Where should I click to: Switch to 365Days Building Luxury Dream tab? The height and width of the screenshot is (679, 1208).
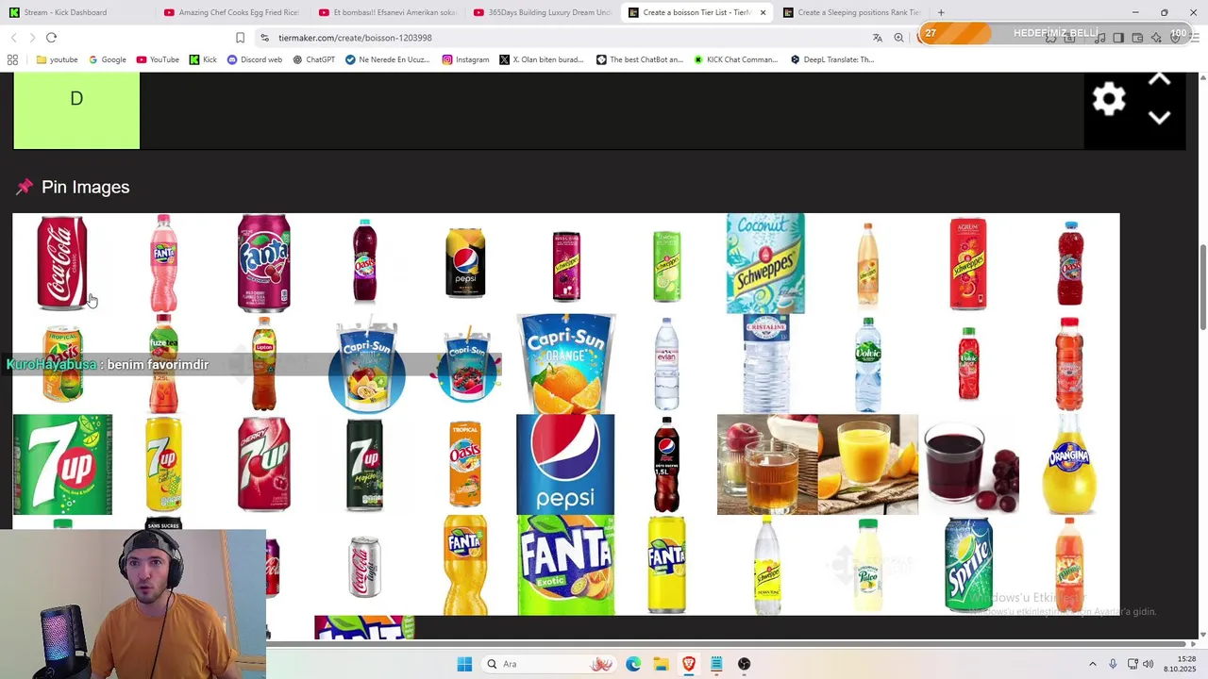click(x=542, y=12)
